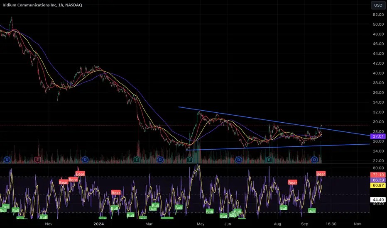Select the 27.01 purple price label
The height and width of the screenshot is (228, 387).
(378, 136)
